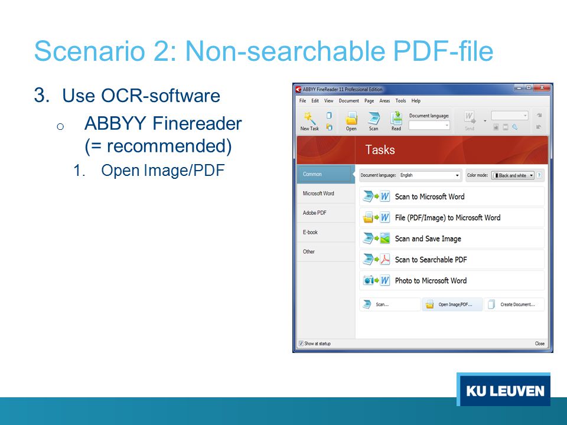Screen dimensions: 567x425
Task: Start File (PDF/Image) to Microsoft Word task
Action: [x=452, y=218]
